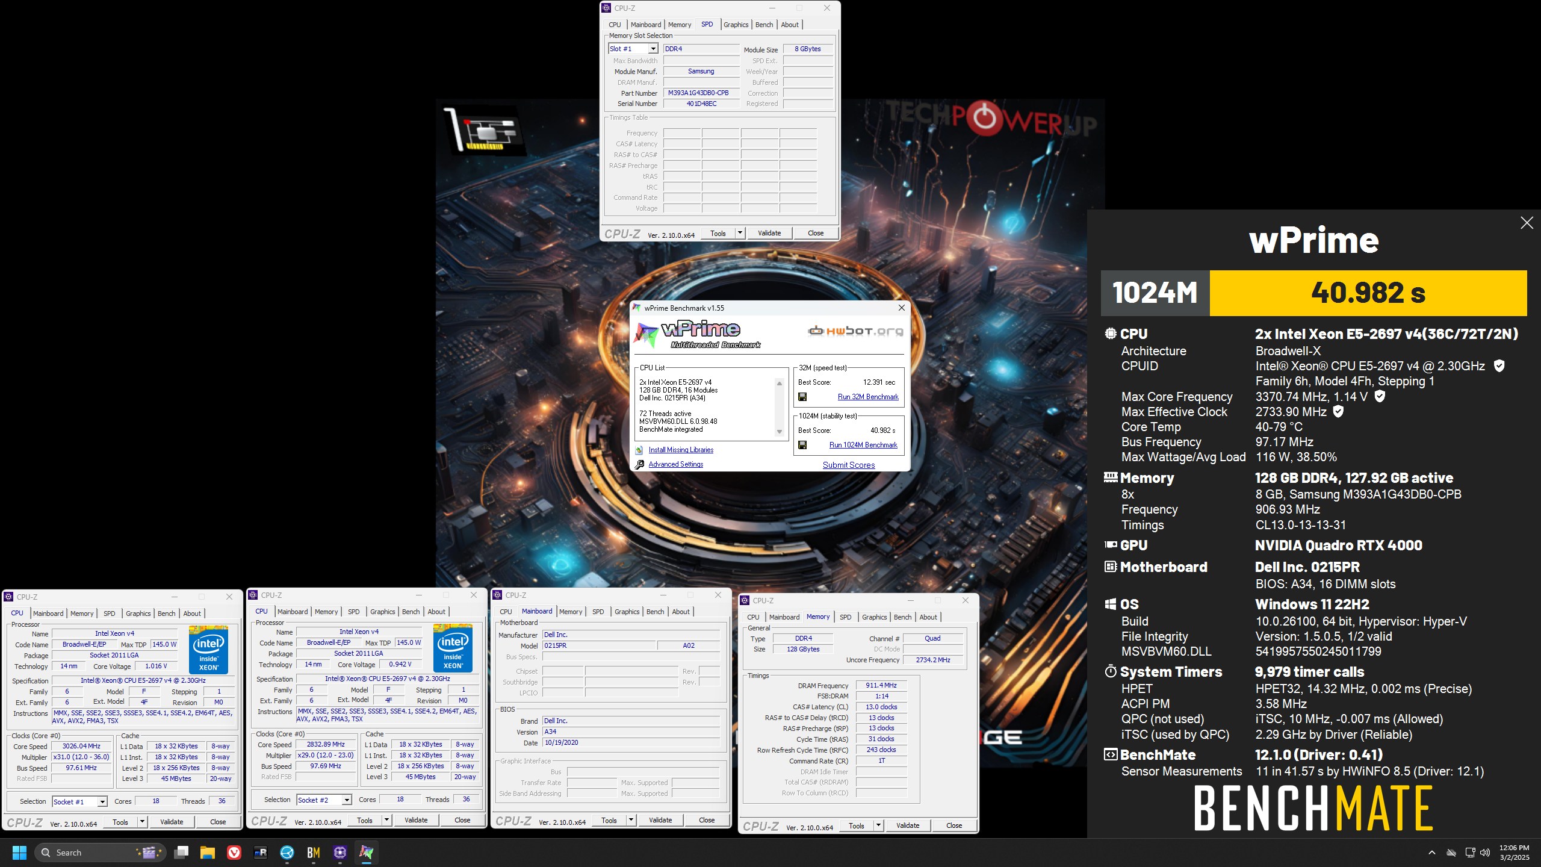The image size is (1541, 867).
Task: Click the yellow 40.982 s score banner
Action: coord(1368,293)
